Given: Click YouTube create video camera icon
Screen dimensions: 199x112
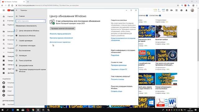Looking at the screenshot, I should (x=171, y=10).
